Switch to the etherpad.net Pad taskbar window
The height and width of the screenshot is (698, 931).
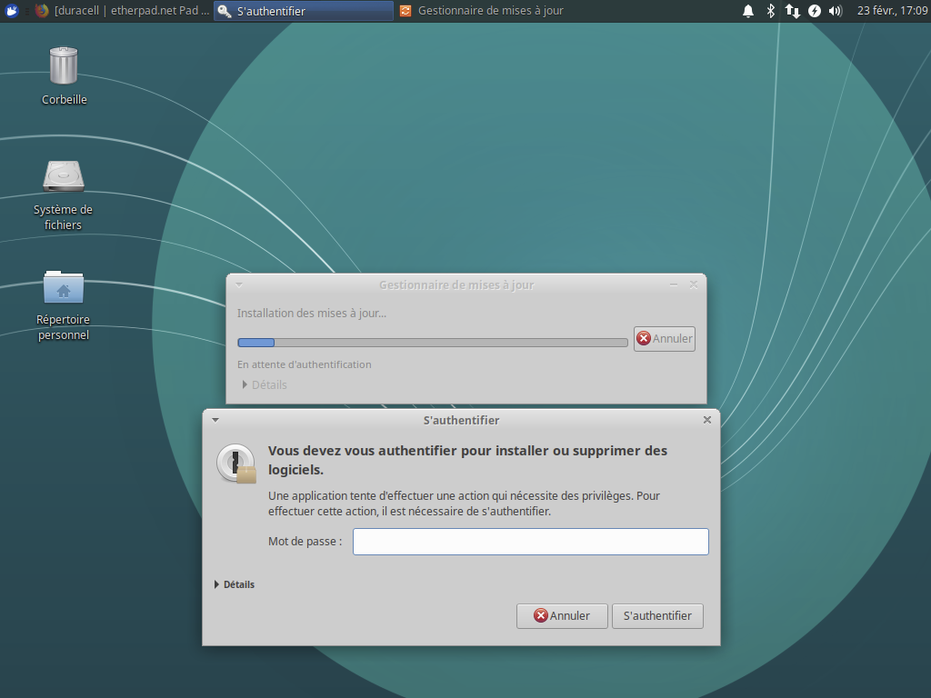click(x=123, y=11)
